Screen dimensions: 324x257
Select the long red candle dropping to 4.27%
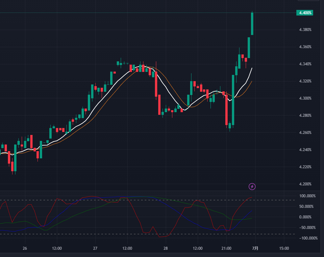tap(226, 110)
